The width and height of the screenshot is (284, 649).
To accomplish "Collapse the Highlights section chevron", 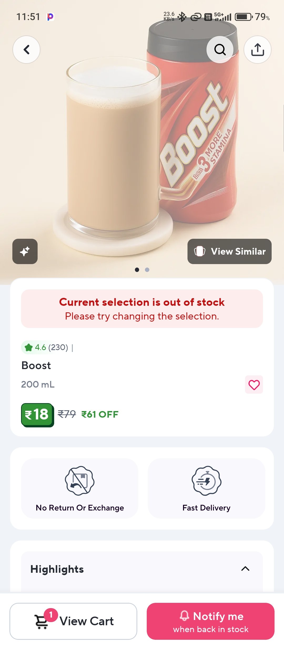I will click(245, 569).
